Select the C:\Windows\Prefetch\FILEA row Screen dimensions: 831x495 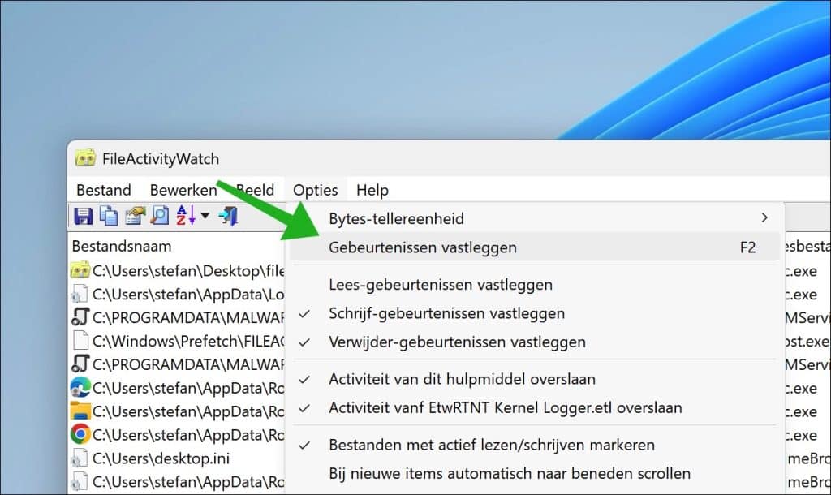(177, 341)
